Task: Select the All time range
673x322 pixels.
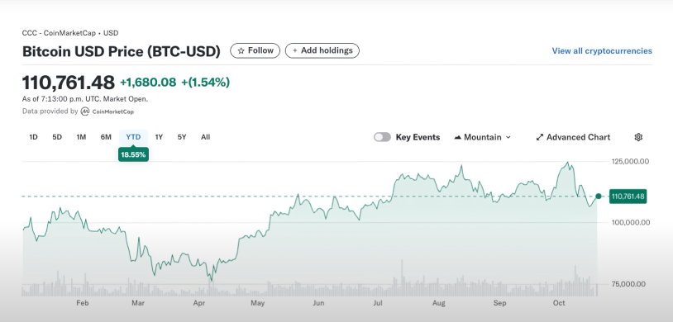Action: [x=205, y=137]
